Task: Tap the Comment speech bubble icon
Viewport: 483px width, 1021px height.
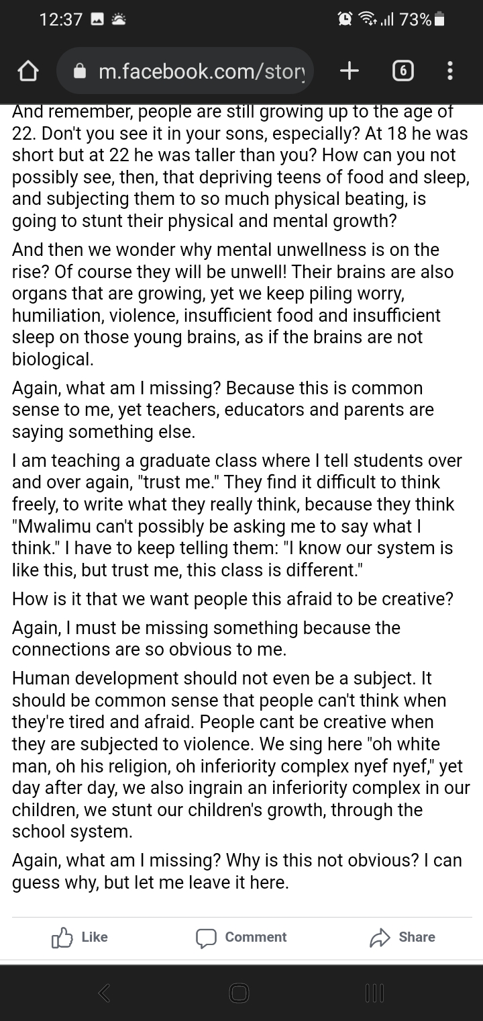Action: tap(206, 938)
